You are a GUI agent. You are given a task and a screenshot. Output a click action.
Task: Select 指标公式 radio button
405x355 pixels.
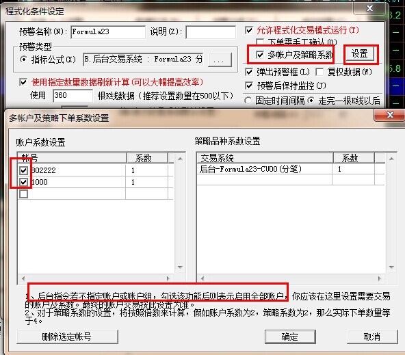point(23,60)
